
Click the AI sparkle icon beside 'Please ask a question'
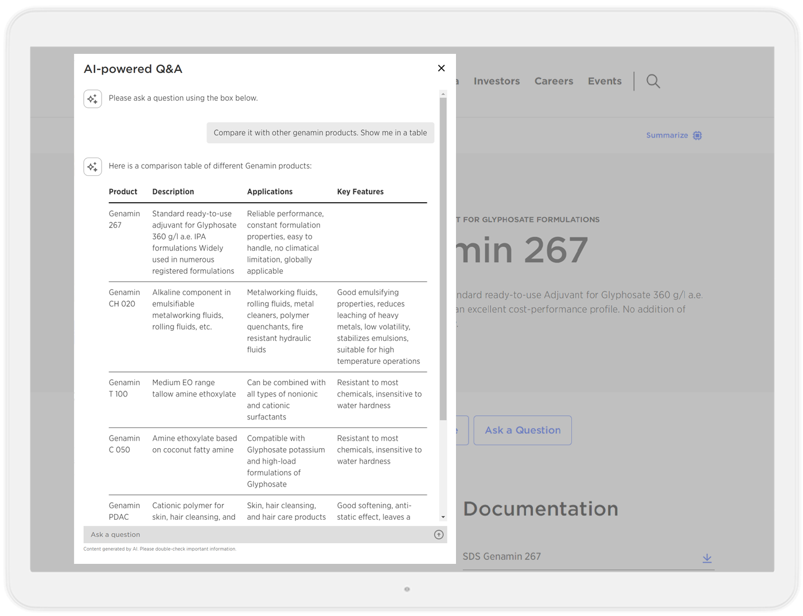click(x=93, y=99)
